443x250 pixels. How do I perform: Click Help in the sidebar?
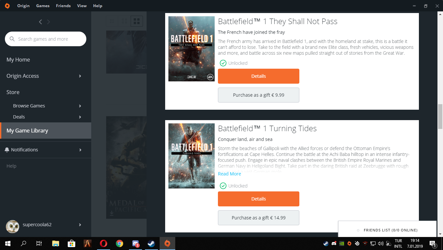point(11,166)
